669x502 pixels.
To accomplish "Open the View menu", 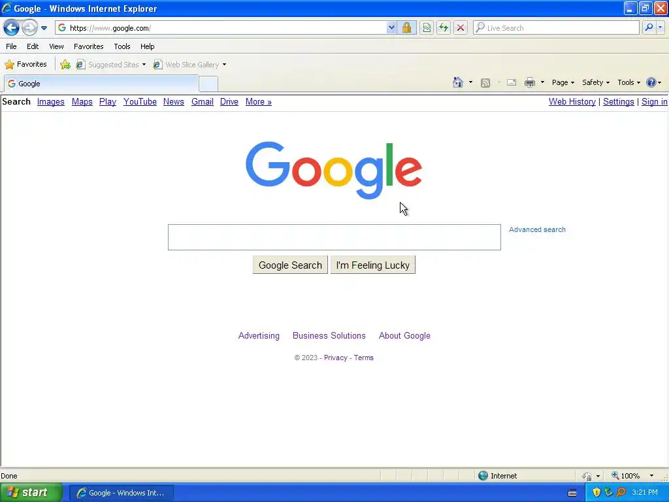I will pos(56,46).
